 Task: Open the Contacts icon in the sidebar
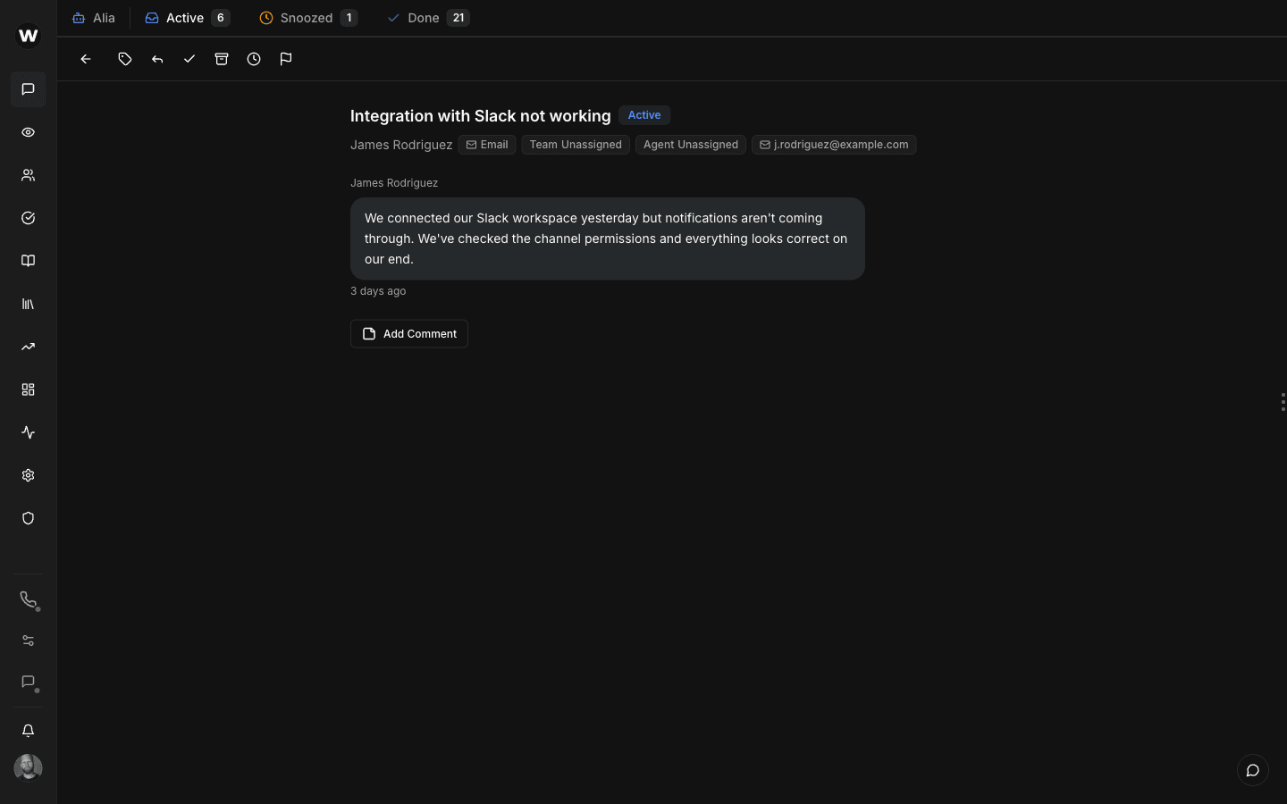pyautogui.click(x=28, y=174)
